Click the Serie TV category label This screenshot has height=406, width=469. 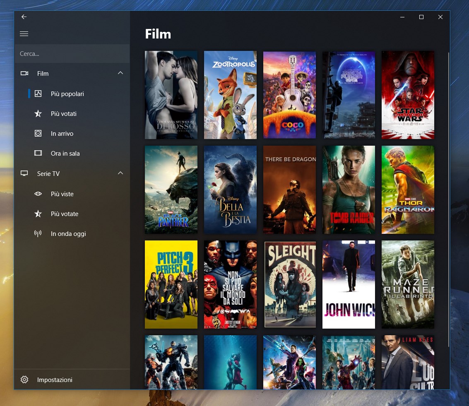[x=48, y=174]
